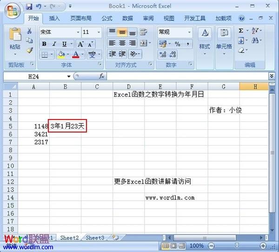The image size is (279, 252).
Task: Insert function with fx button
Action: click(101, 76)
